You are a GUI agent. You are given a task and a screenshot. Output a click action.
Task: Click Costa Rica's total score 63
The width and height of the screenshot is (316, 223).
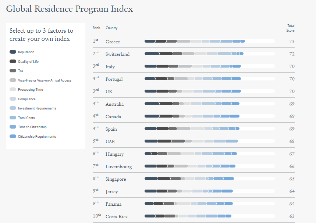point(292,217)
